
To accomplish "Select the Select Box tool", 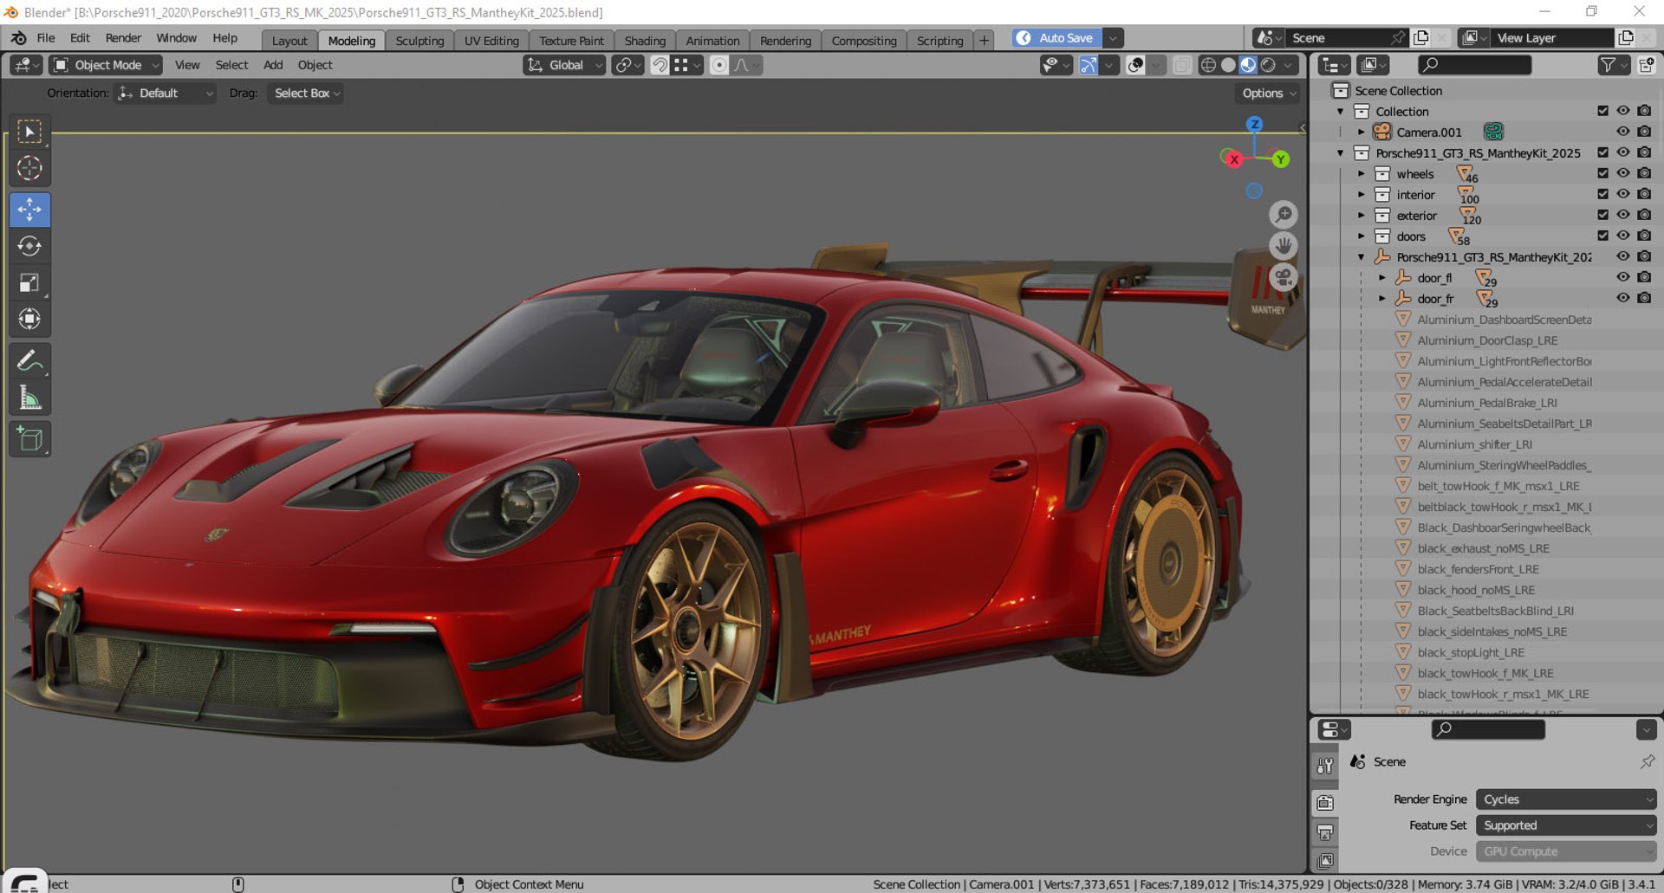I will click(x=29, y=132).
